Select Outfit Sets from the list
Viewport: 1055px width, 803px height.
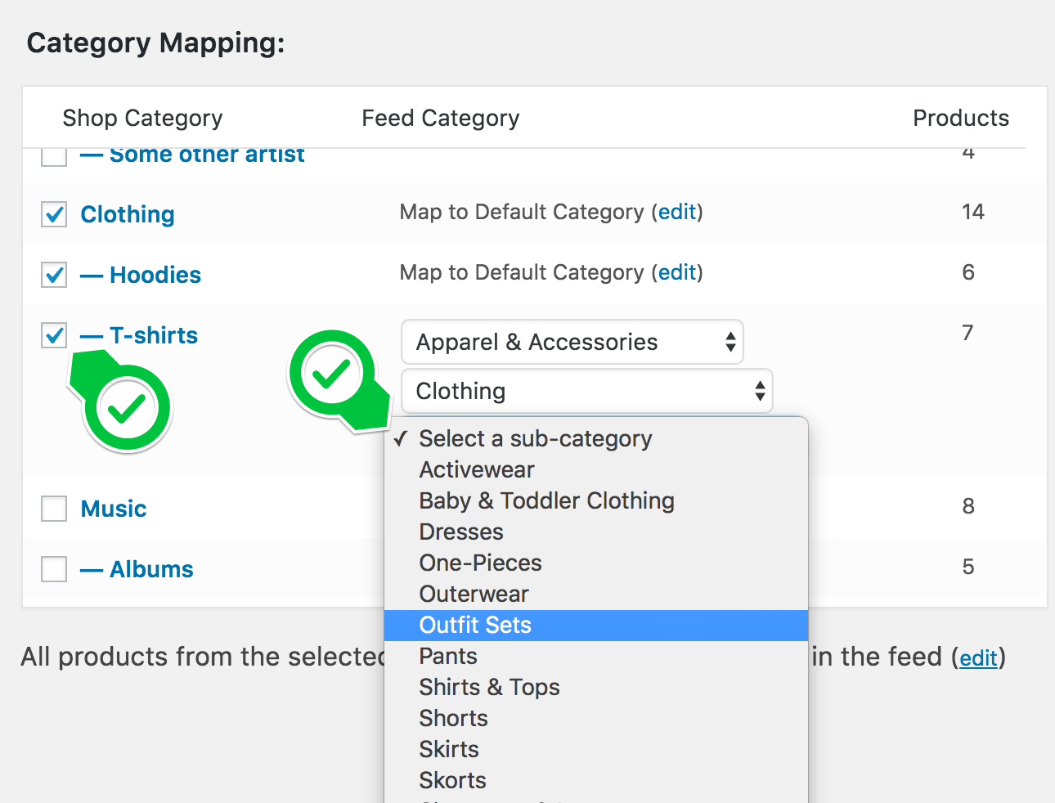[475, 626]
